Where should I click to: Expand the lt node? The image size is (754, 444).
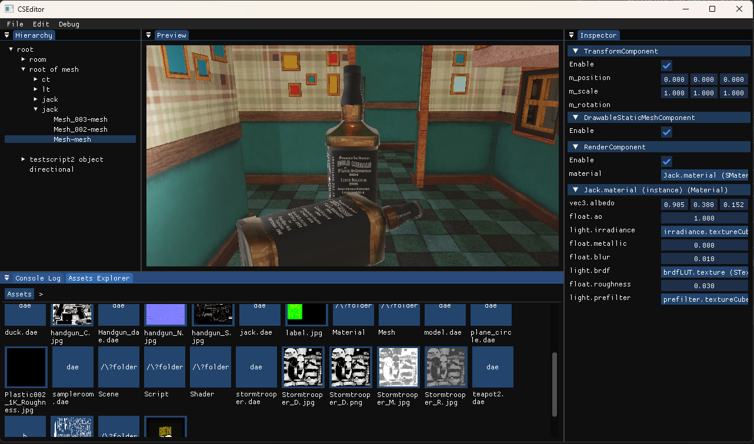(36, 89)
